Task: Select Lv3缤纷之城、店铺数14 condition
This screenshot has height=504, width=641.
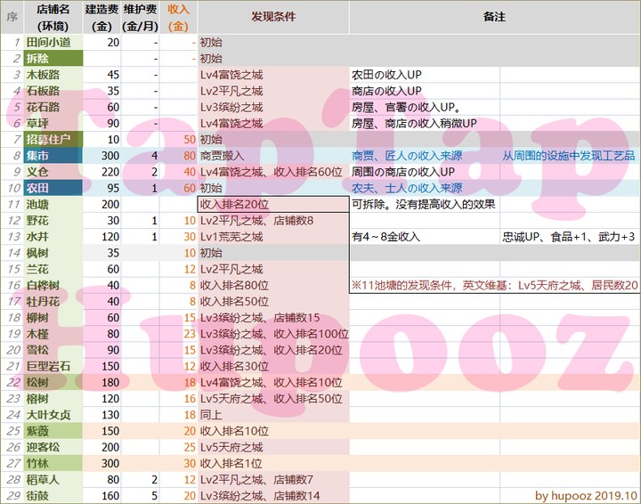Action: click(273, 495)
